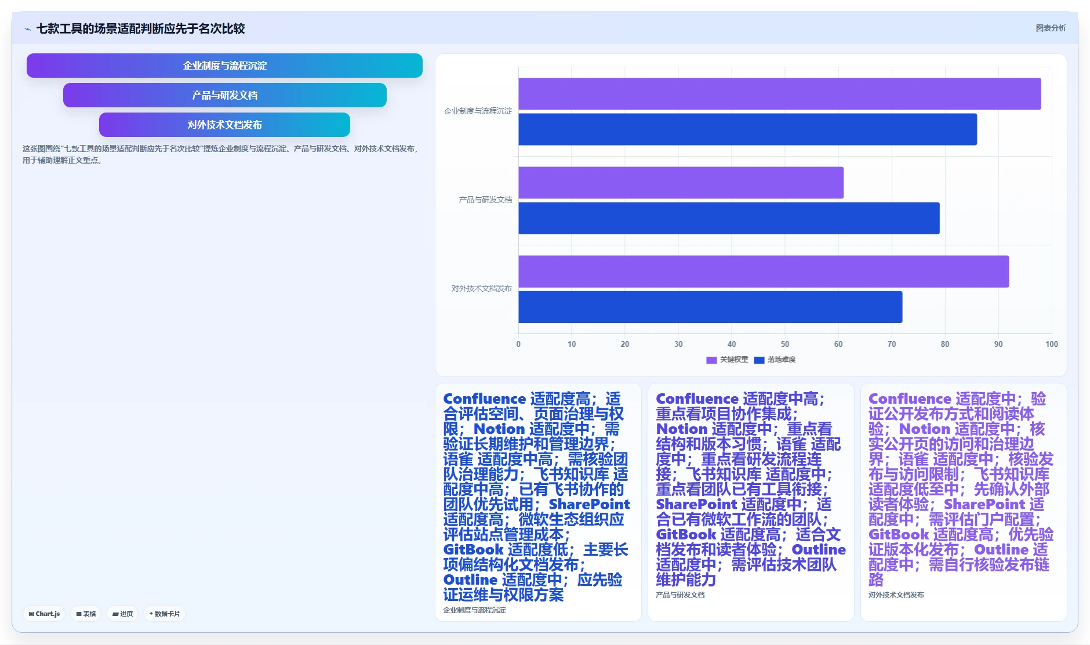Click the purple bar for 产品与研发文档
The width and height of the screenshot is (1090, 645).
681,183
